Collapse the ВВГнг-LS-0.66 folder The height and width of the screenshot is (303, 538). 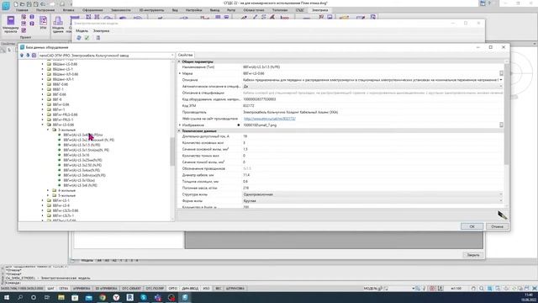pos(43,125)
